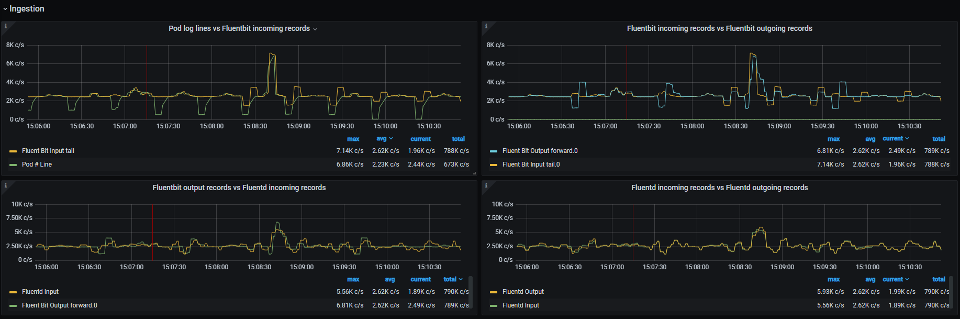Sort Pod log lines legend by max
This screenshot has width=960, height=319.
coord(353,139)
